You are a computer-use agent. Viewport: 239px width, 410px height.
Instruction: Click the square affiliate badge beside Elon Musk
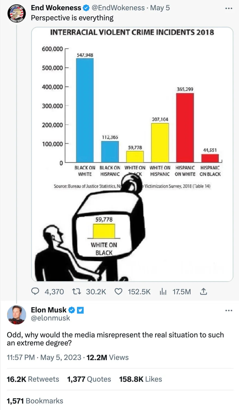80,310
